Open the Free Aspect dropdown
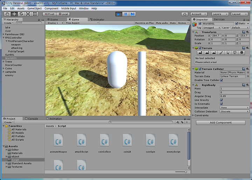This screenshot has height=180, width=252. click(82, 23)
